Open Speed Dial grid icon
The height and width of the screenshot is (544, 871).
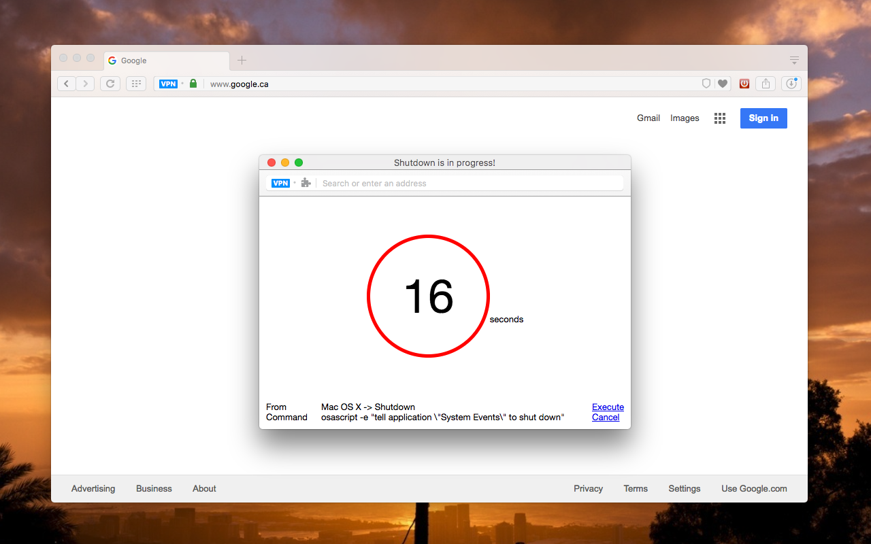pyautogui.click(x=136, y=84)
